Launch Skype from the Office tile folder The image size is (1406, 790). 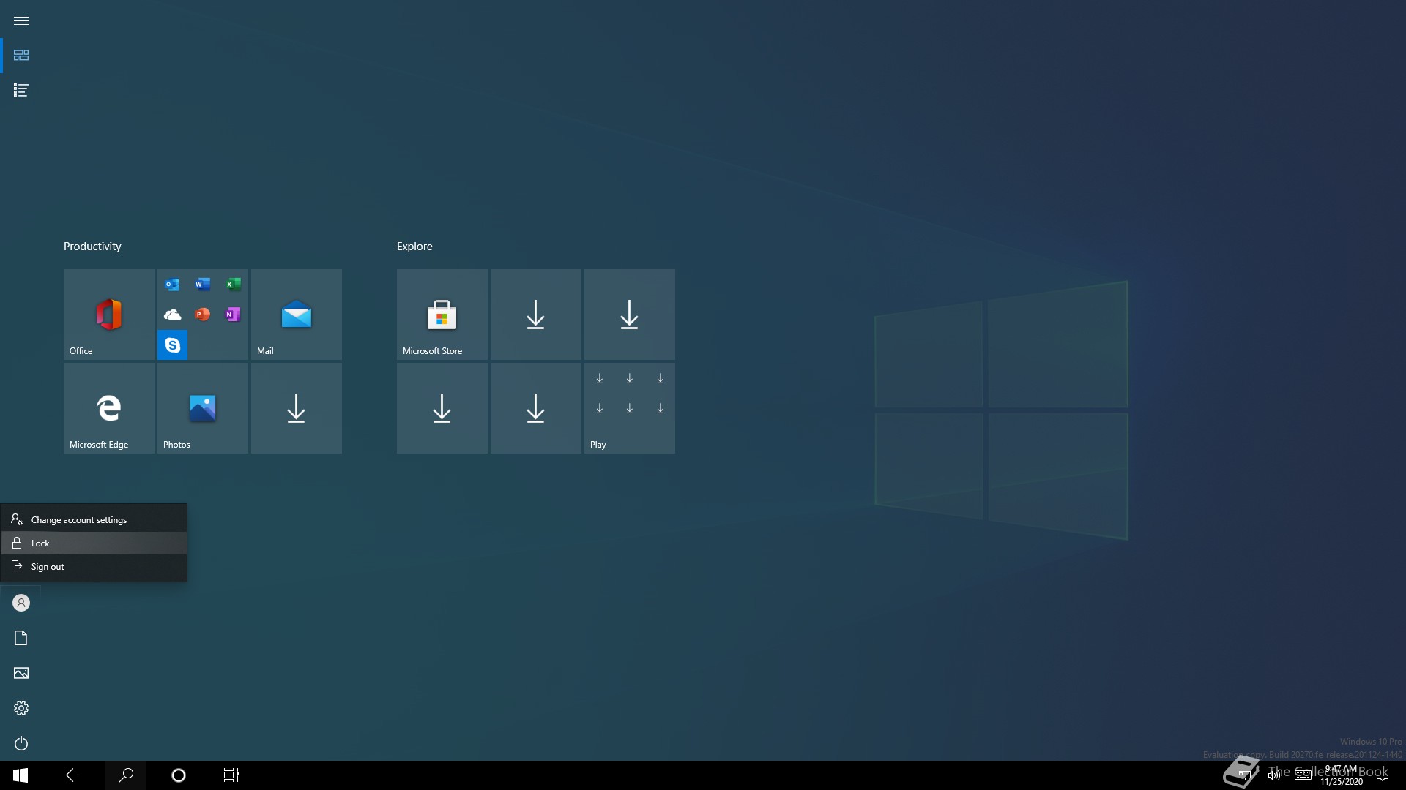[x=173, y=345]
